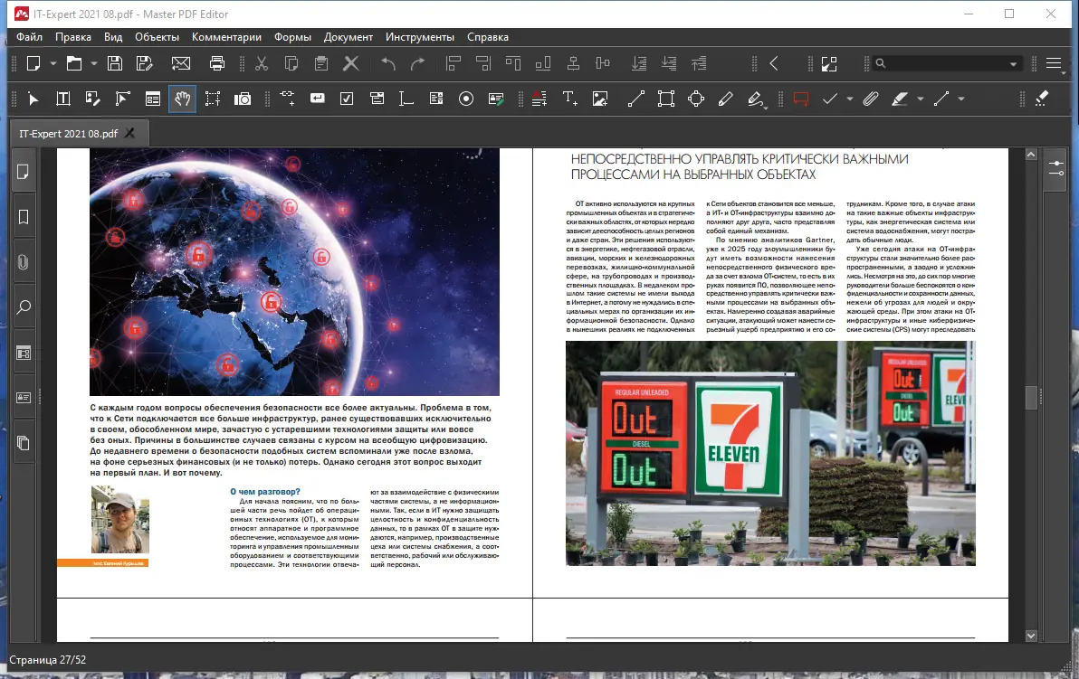The image size is (1079, 679).
Task: Click the Edit Text tool
Action: (x=63, y=99)
